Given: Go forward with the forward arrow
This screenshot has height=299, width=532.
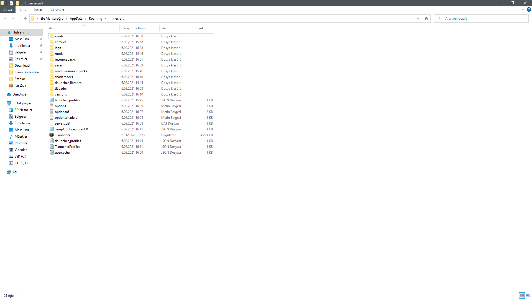Looking at the screenshot, I should pos(13,19).
